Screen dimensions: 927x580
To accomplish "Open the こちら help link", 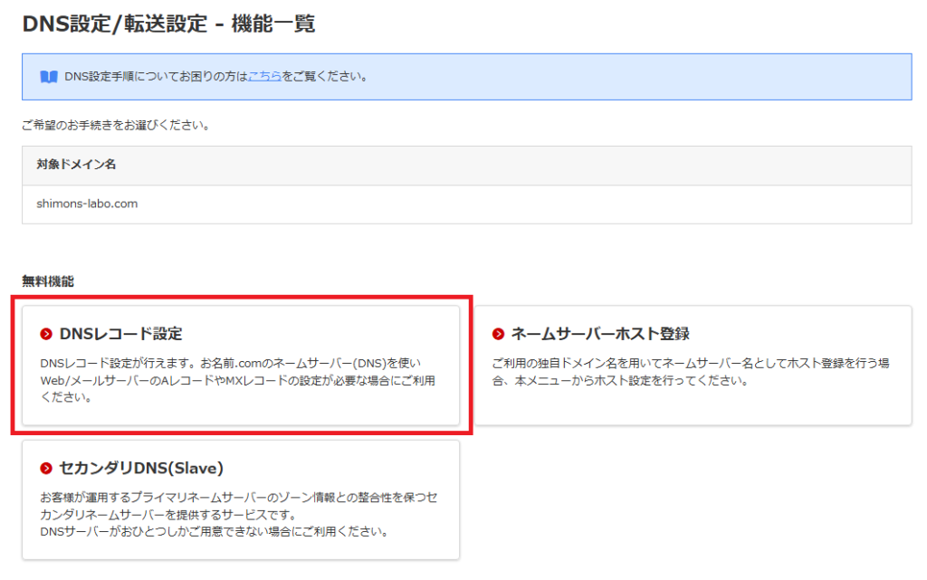I will click(x=263, y=77).
